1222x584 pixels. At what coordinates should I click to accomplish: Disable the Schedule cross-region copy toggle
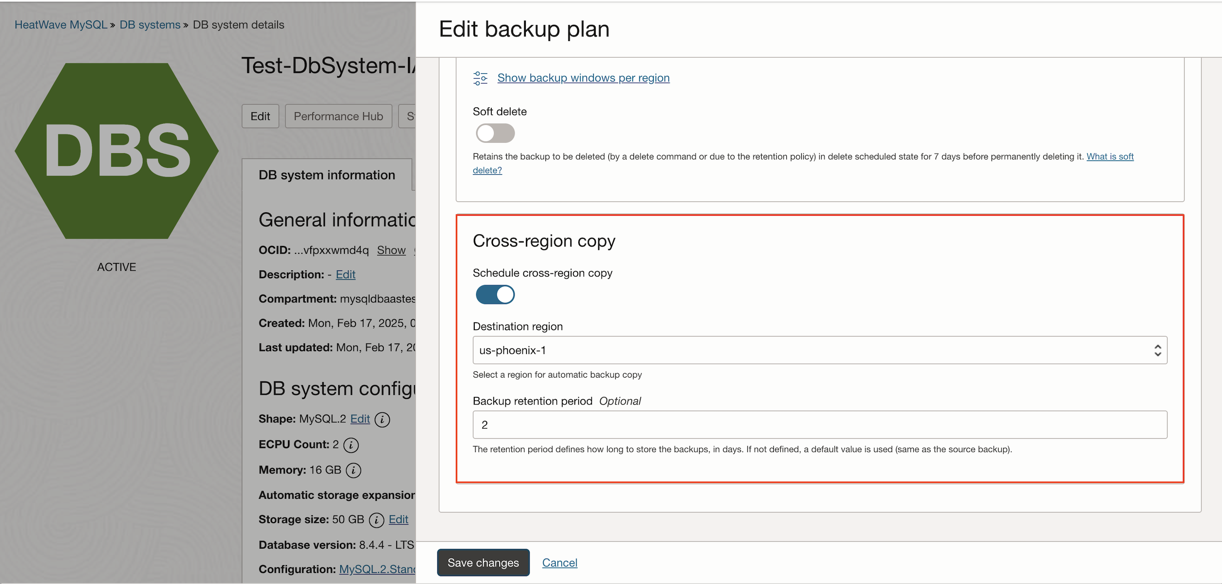coord(495,294)
